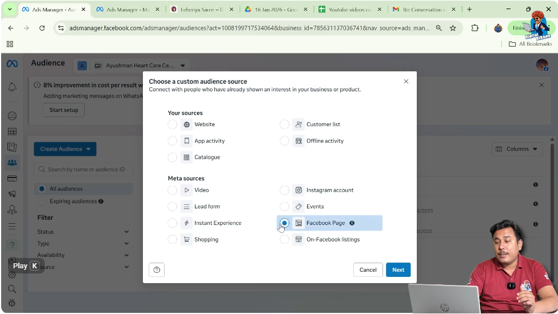Select the App activity radio button
558x314 pixels.
point(172,140)
